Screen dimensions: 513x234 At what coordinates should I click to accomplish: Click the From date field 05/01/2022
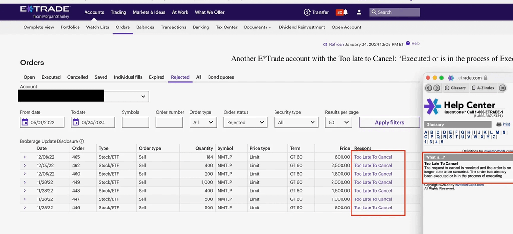(42, 122)
